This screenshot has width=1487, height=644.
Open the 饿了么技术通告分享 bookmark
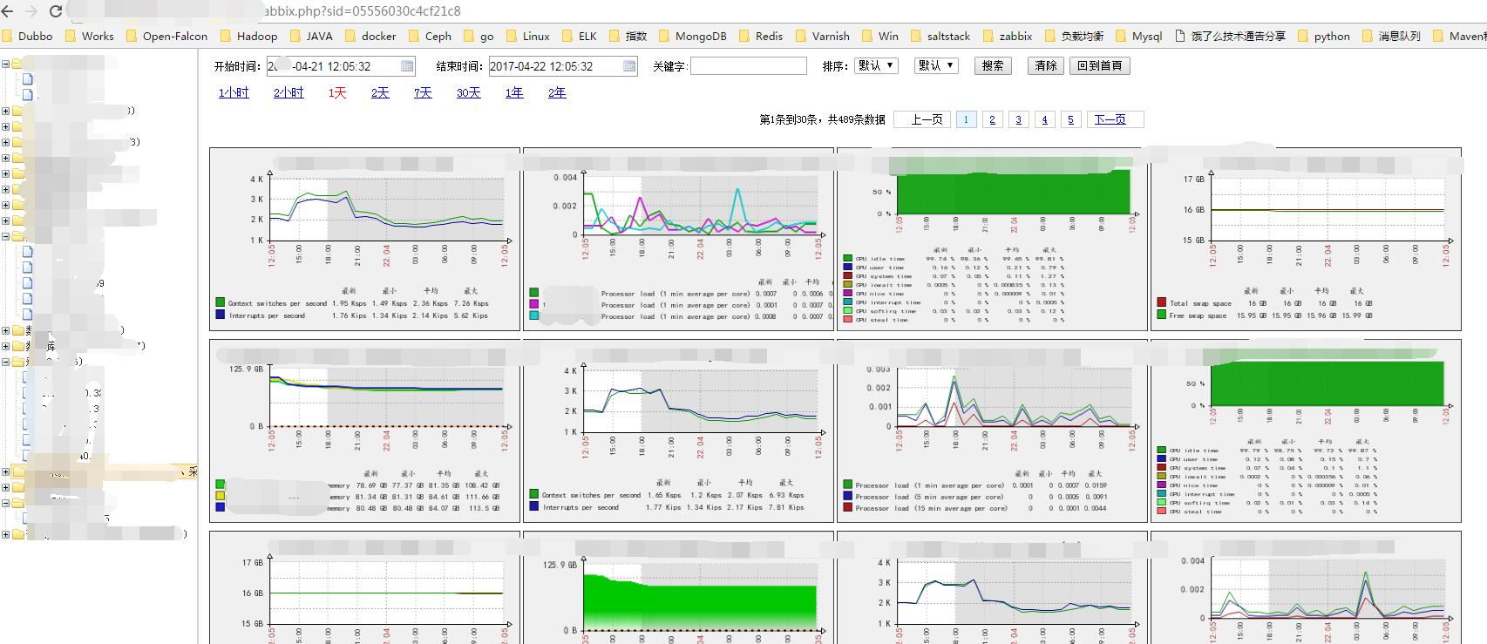click(1231, 36)
